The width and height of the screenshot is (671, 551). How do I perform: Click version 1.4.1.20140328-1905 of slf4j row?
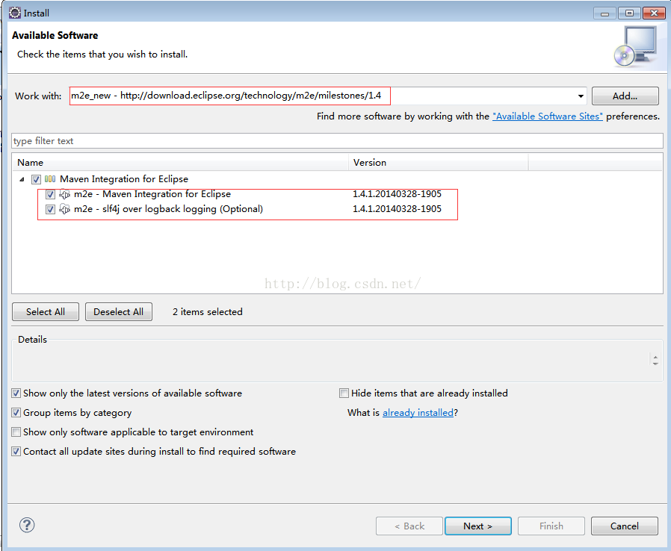397,209
